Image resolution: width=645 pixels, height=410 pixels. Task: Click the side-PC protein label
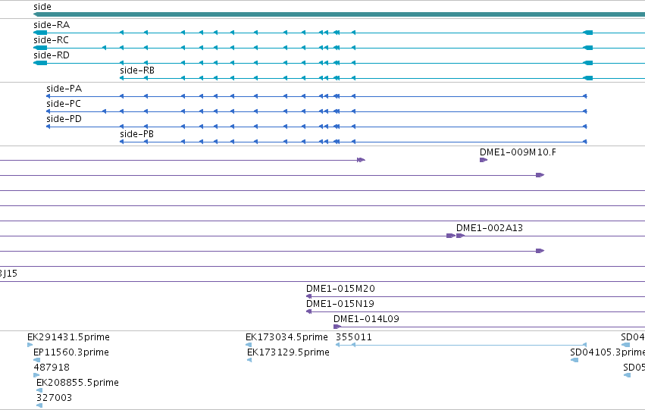point(64,104)
